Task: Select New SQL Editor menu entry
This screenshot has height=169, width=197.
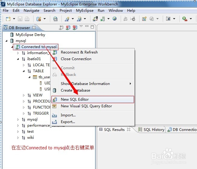Action: [93, 99]
